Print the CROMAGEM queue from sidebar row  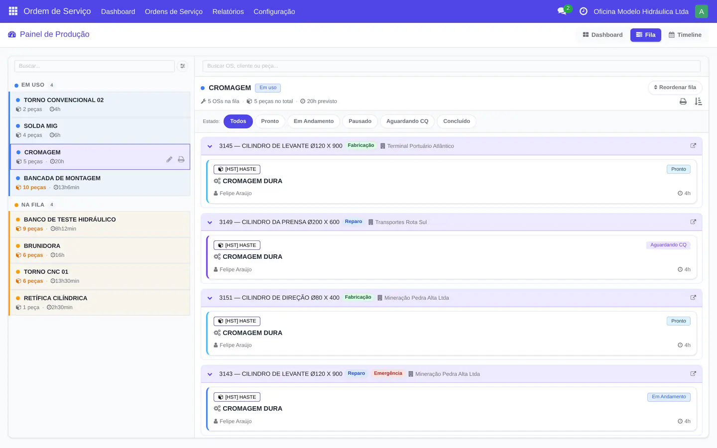tap(181, 159)
